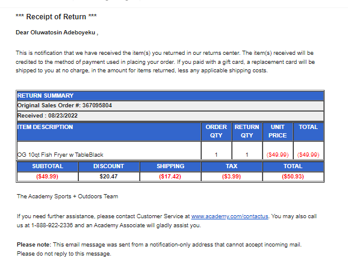This screenshot has height=261, width=348.
Task: Click the tax value ($3.99)
Action: coord(231,177)
